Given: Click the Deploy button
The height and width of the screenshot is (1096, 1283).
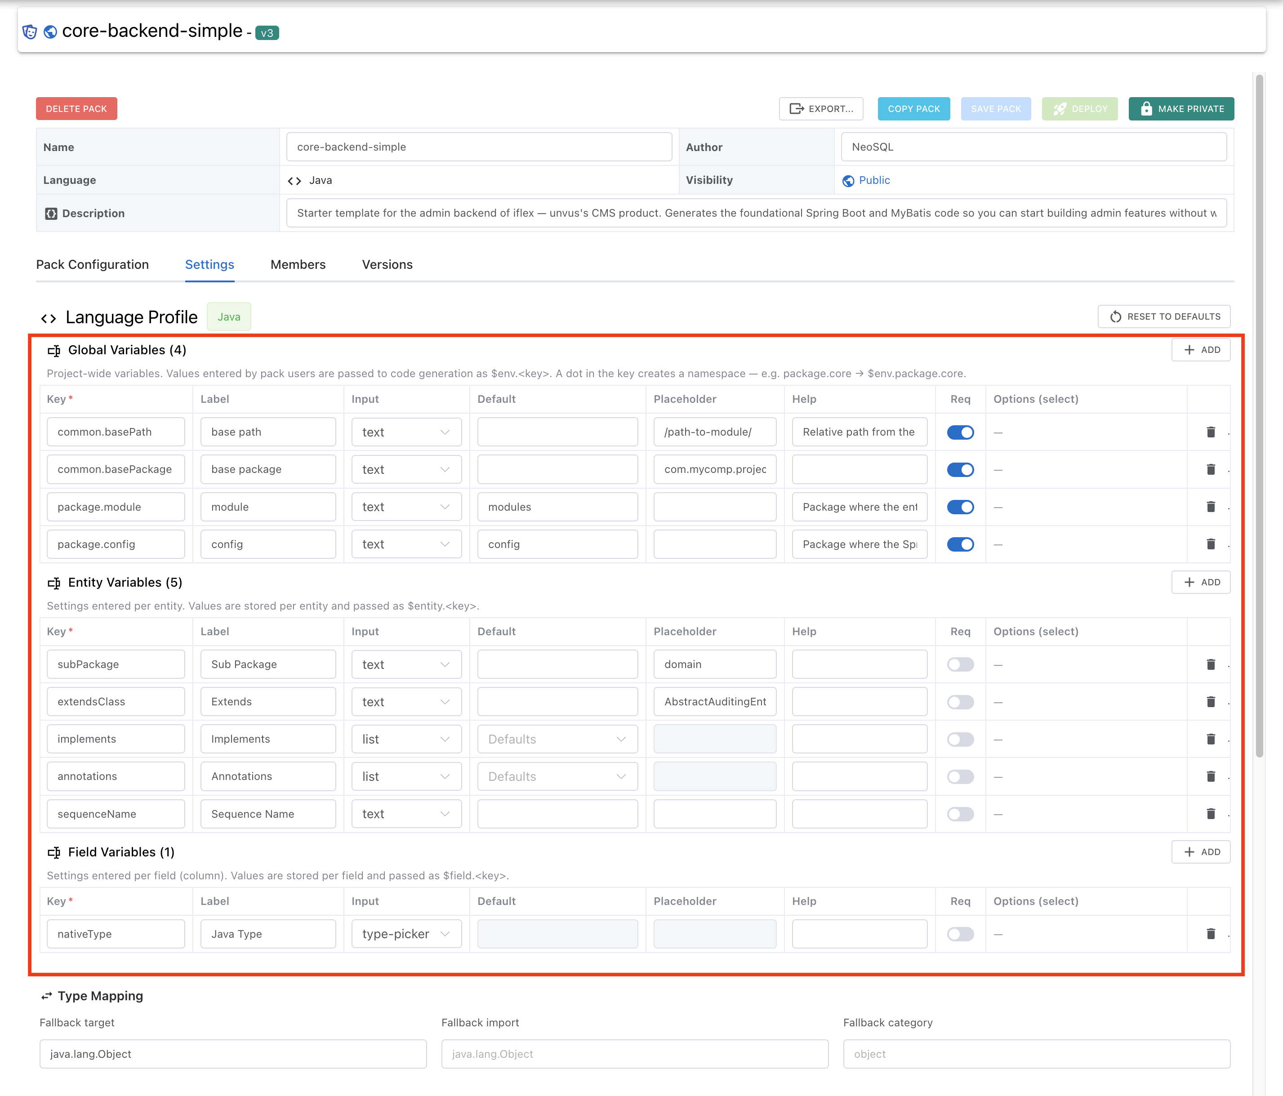Looking at the screenshot, I should 1079,109.
